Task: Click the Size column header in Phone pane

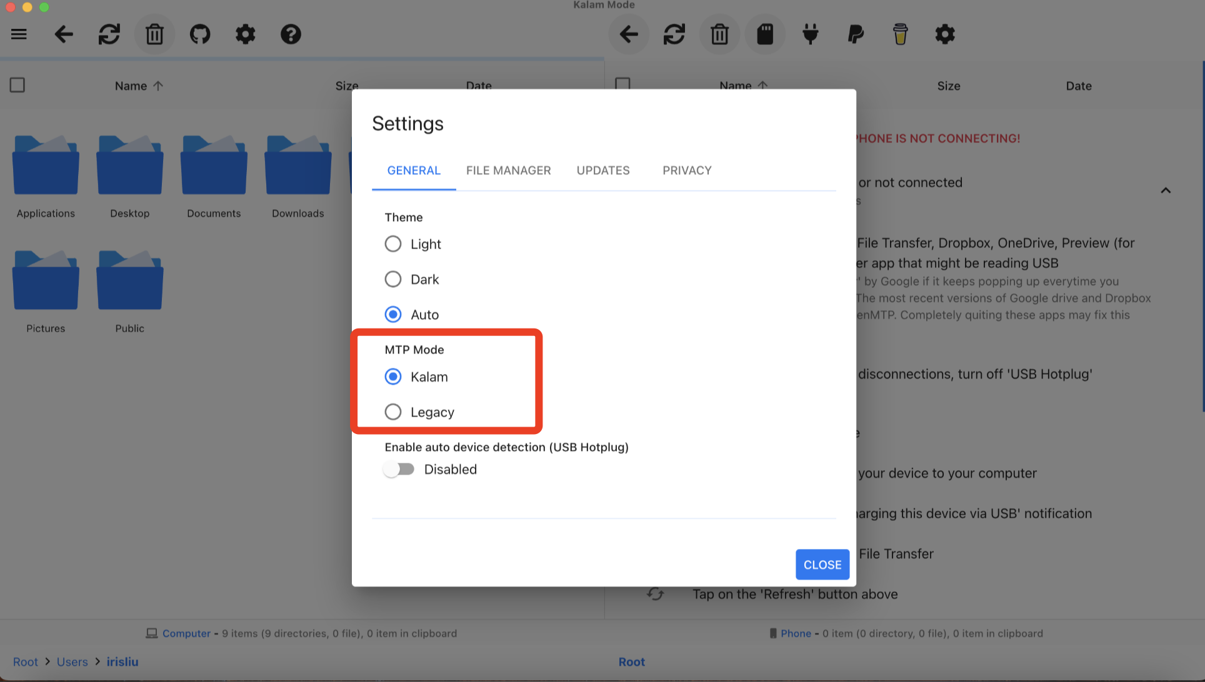Action: [x=949, y=86]
